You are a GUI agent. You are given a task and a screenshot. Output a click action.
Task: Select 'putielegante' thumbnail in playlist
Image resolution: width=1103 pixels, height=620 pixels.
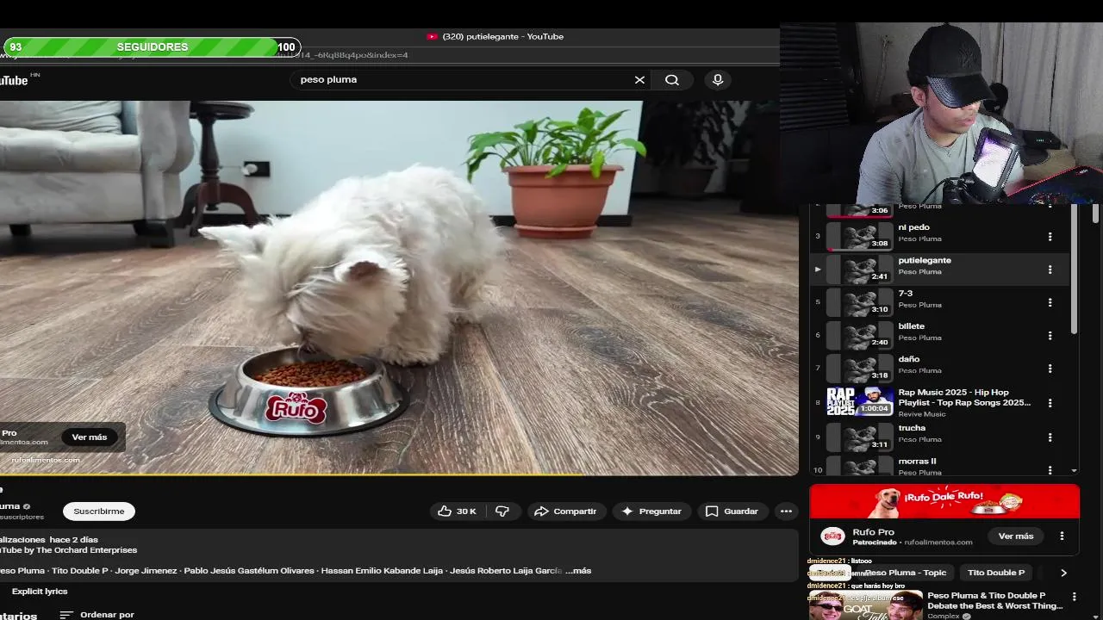(860, 270)
